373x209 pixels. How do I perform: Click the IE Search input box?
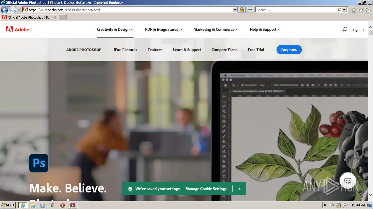pyautogui.click(x=296, y=10)
